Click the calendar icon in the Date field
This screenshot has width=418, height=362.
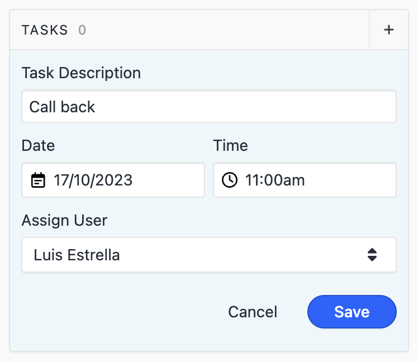tap(38, 180)
